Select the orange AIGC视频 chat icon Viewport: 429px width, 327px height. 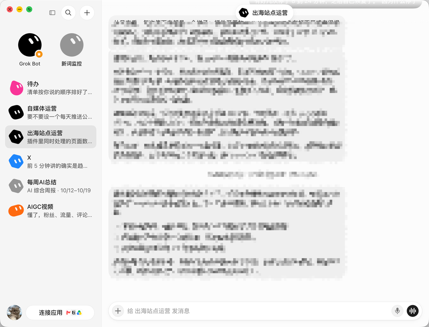point(16,210)
